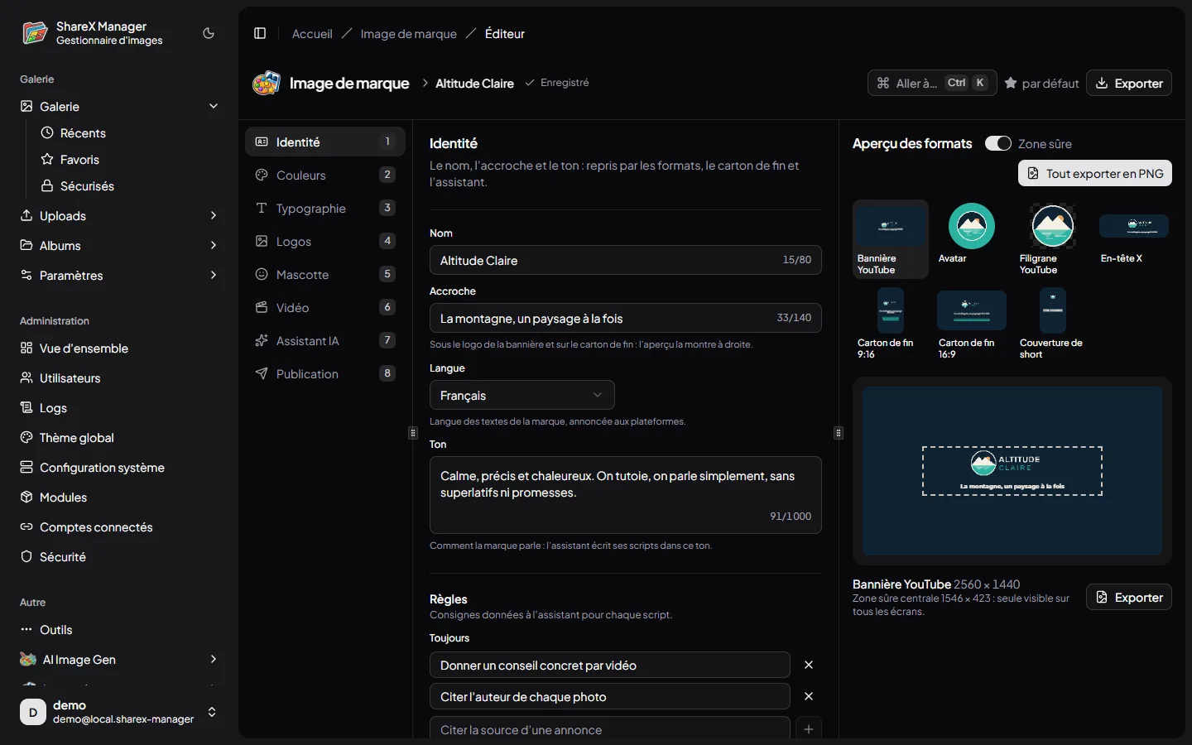This screenshot has height=745, width=1192.
Task: Open the Aller à… command palette
Action: tap(932, 83)
